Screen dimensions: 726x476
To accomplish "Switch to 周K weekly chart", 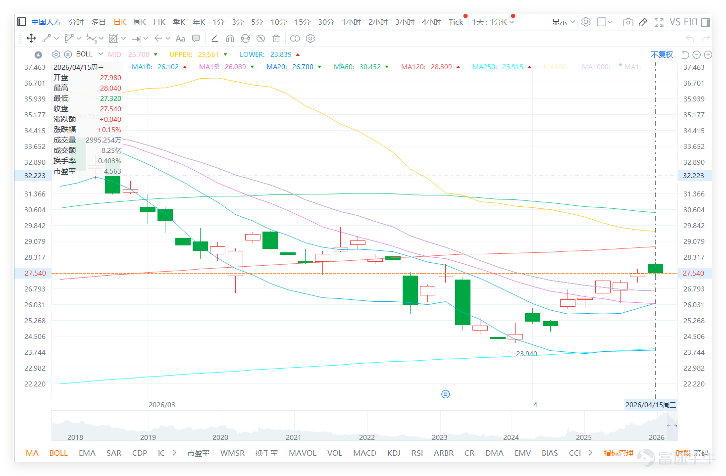I will click(x=139, y=22).
